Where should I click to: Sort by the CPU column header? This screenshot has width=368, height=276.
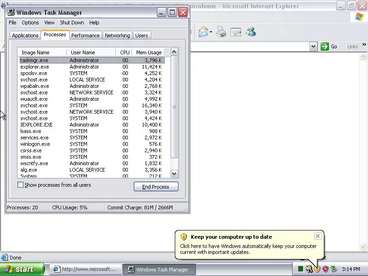124,52
